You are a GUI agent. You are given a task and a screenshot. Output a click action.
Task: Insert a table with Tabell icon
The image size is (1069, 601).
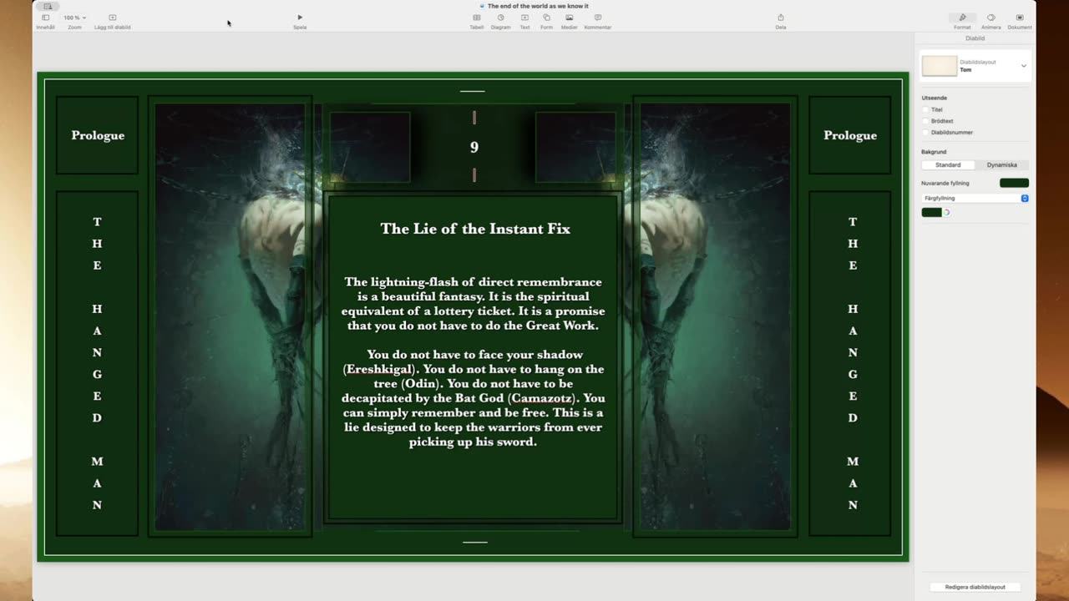(476, 18)
